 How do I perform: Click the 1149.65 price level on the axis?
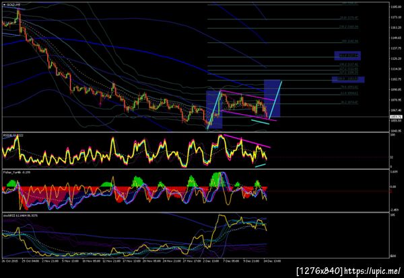(x=395, y=38)
